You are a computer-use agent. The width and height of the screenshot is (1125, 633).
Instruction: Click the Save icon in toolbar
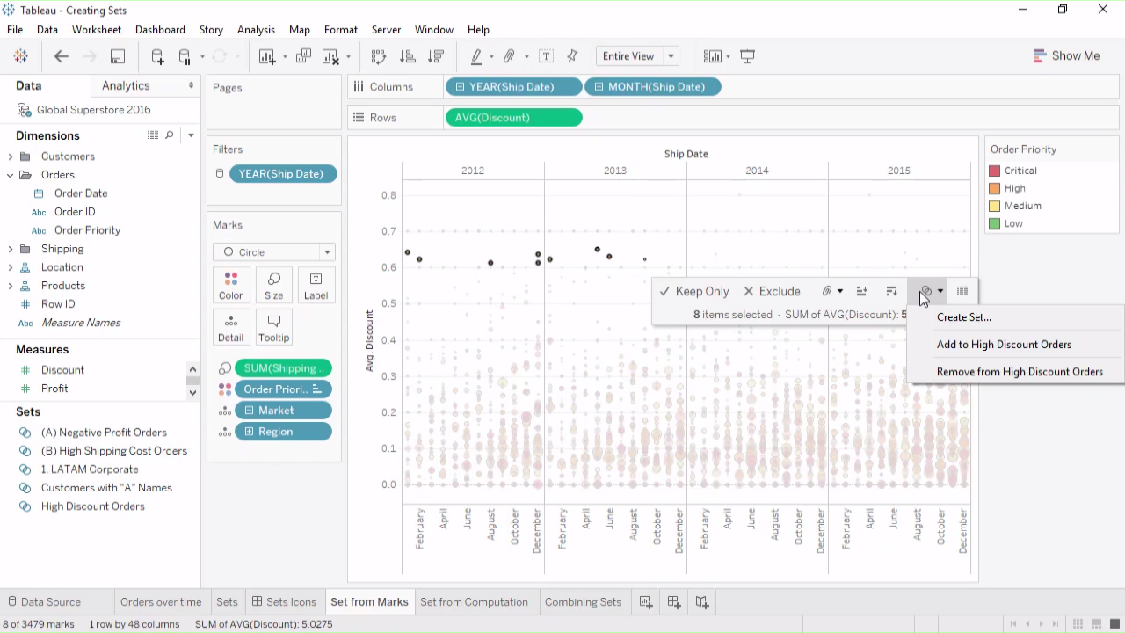(x=117, y=56)
